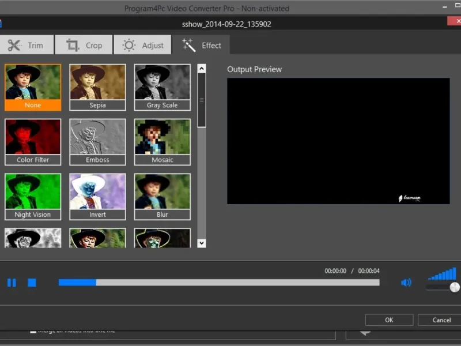Select the Blur effect thumbnail
The image size is (461, 346).
point(162,196)
